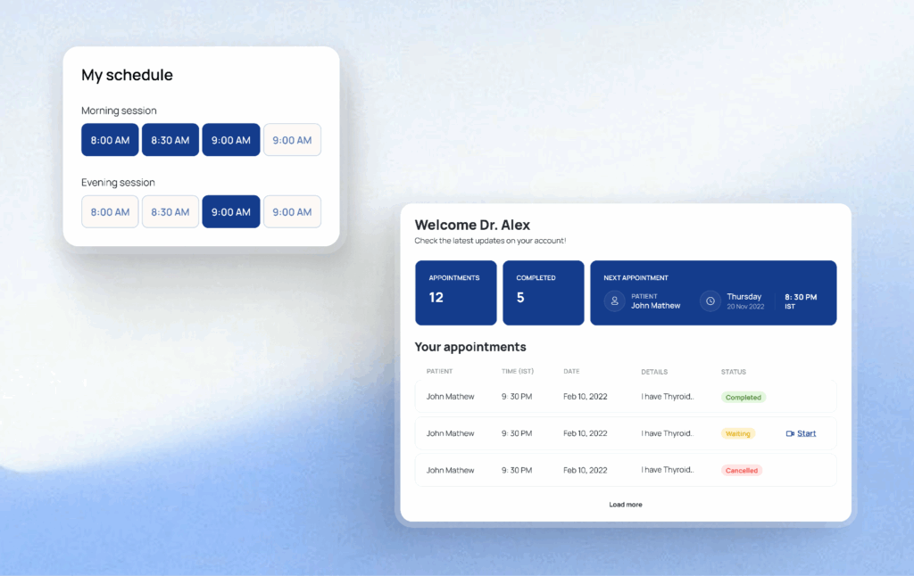Select the Evening session 8:00 AM slot
The width and height of the screenshot is (914, 576).
click(x=110, y=211)
